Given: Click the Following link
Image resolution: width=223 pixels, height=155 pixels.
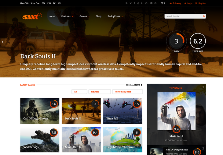Looking at the screenshot, I should click(x=176, y=3).
